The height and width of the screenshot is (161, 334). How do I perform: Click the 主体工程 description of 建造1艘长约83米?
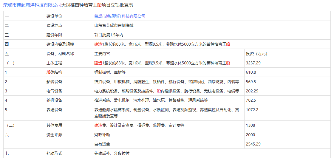pyautogui.click(x=162, y=63)
